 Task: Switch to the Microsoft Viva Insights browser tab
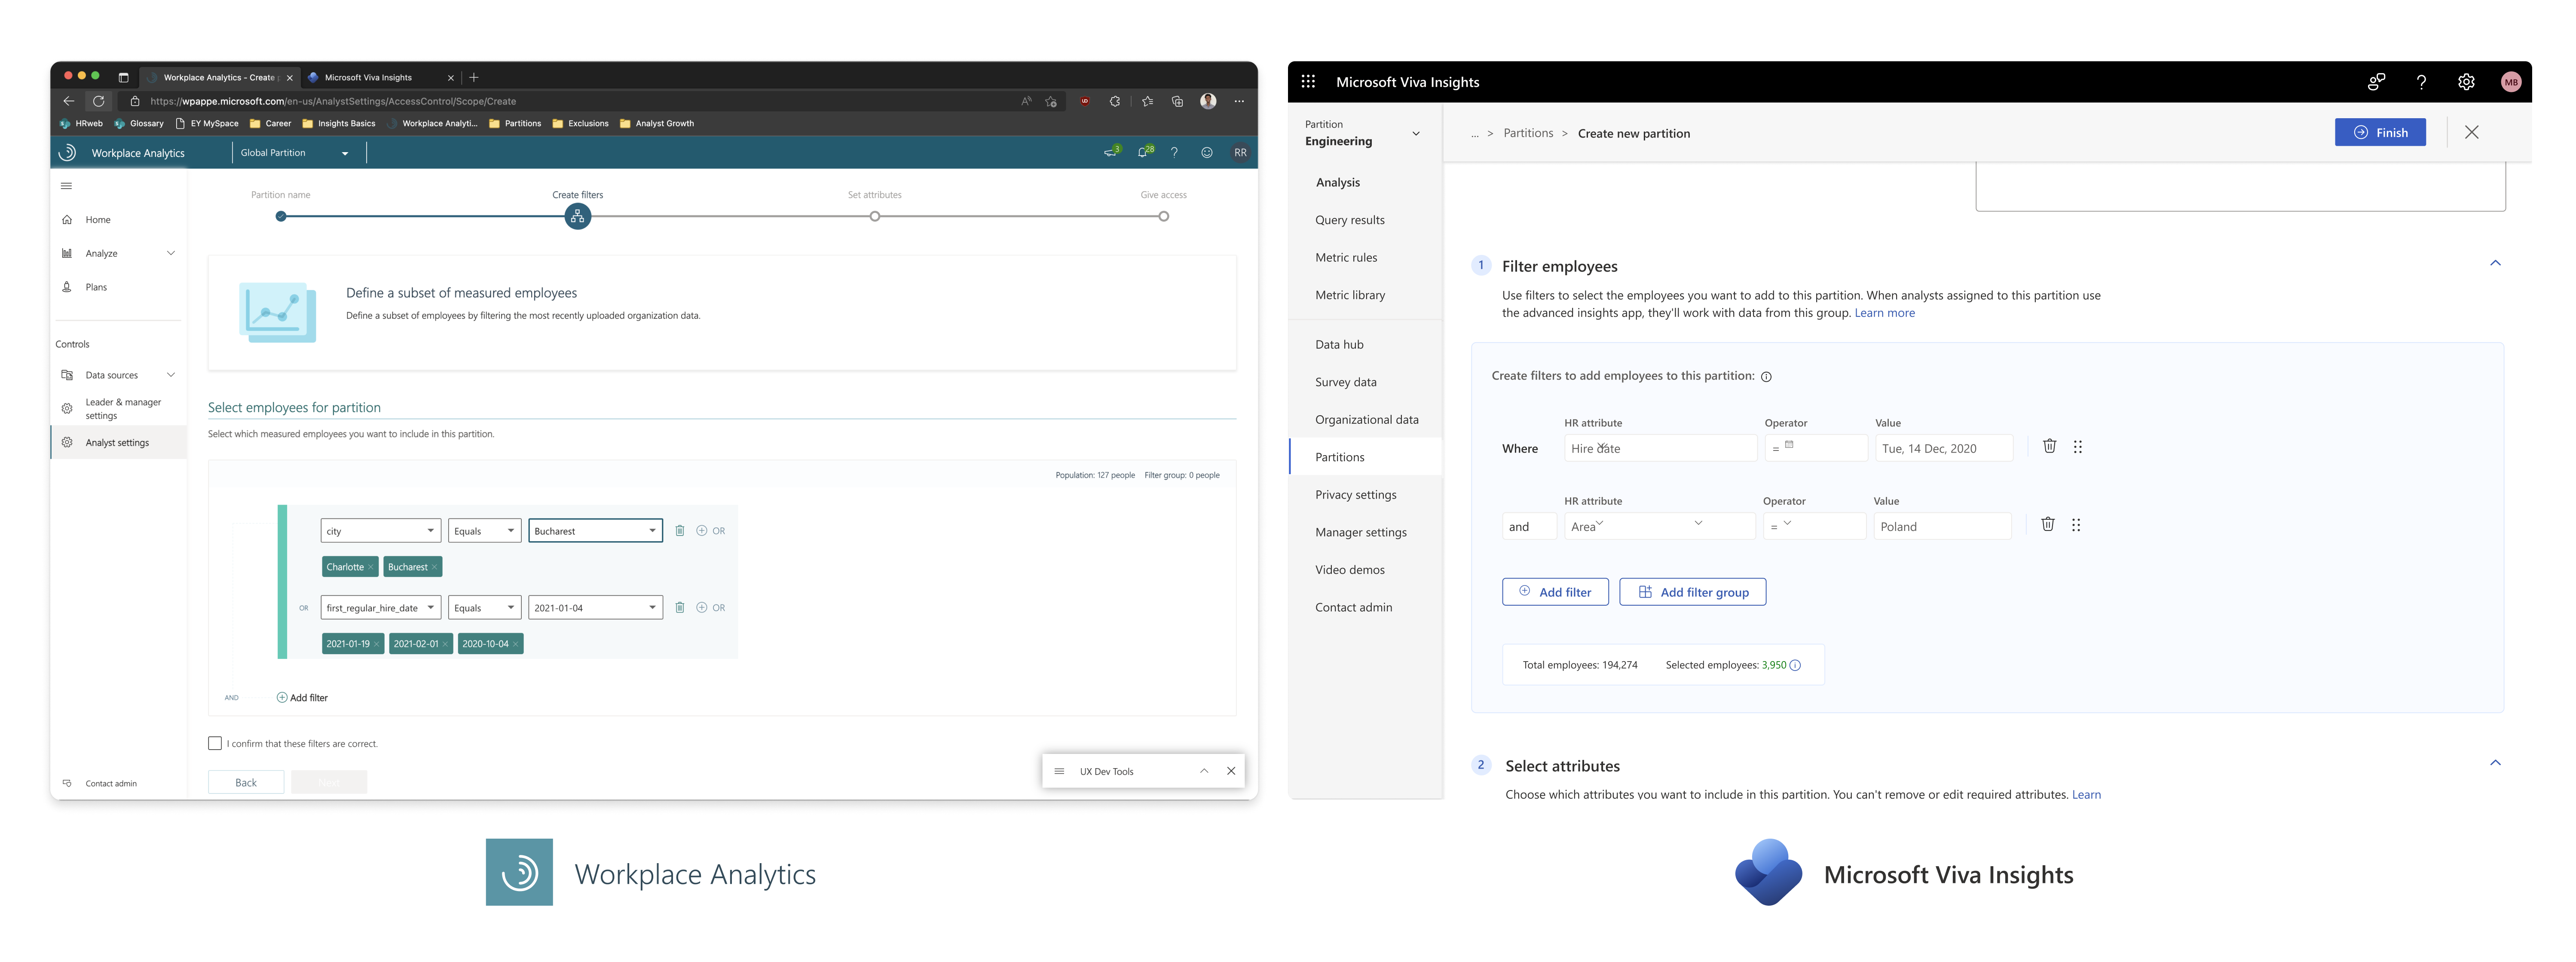[368, 77]
